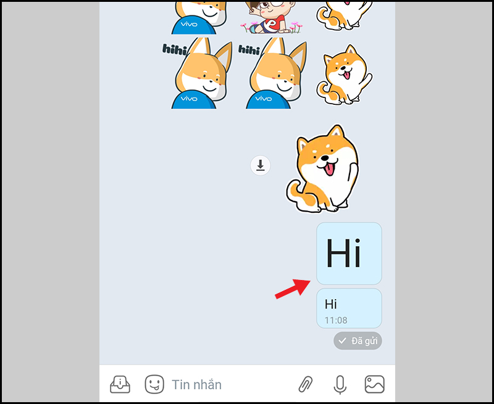Tap the second hihi vivo fox sticker
Image resolution: width=494 pixels, height=404 pixels.
(272, 73)
